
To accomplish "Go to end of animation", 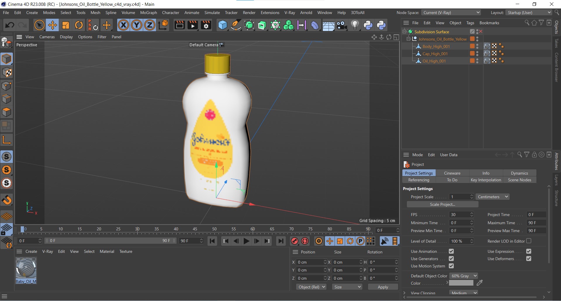I will 280,241.
